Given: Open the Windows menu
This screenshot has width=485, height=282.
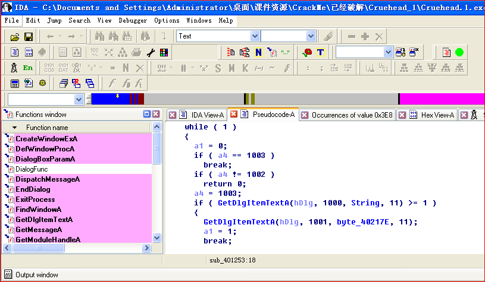Looking at the screenshot, I should pos(199,20).
